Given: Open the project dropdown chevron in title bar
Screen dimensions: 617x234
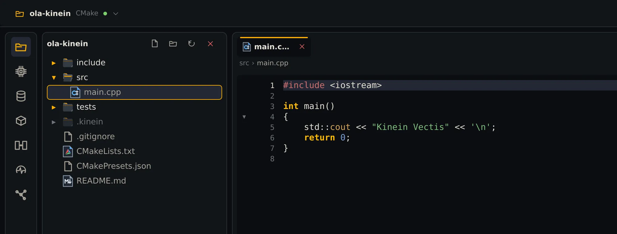Looking at the screenshot, I should [116, 14].
